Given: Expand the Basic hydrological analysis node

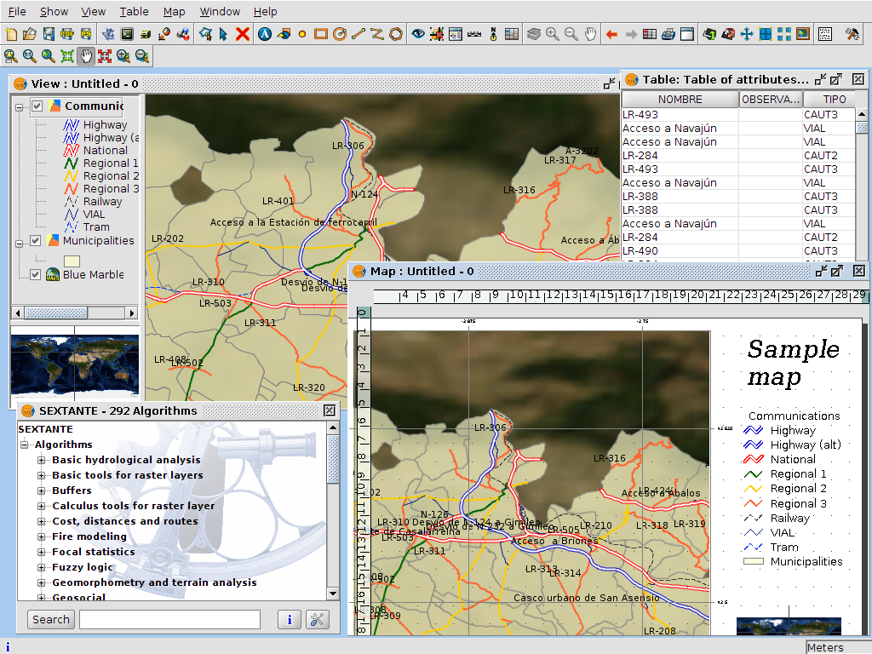Looking at the screenshot, I should (41, 460).
